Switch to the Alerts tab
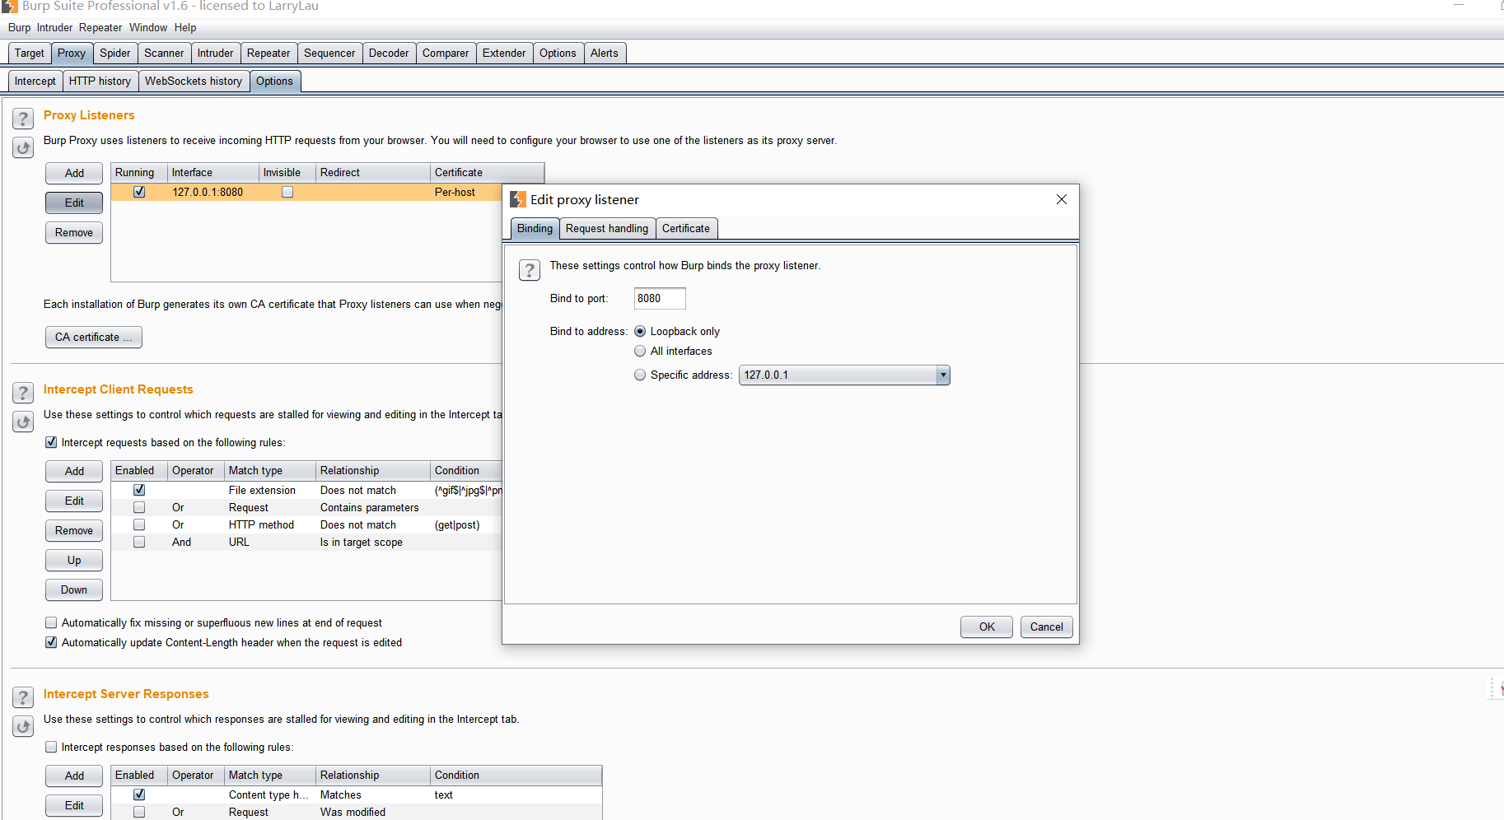This screenshot has height=820, width=1504. coord(605,53)
